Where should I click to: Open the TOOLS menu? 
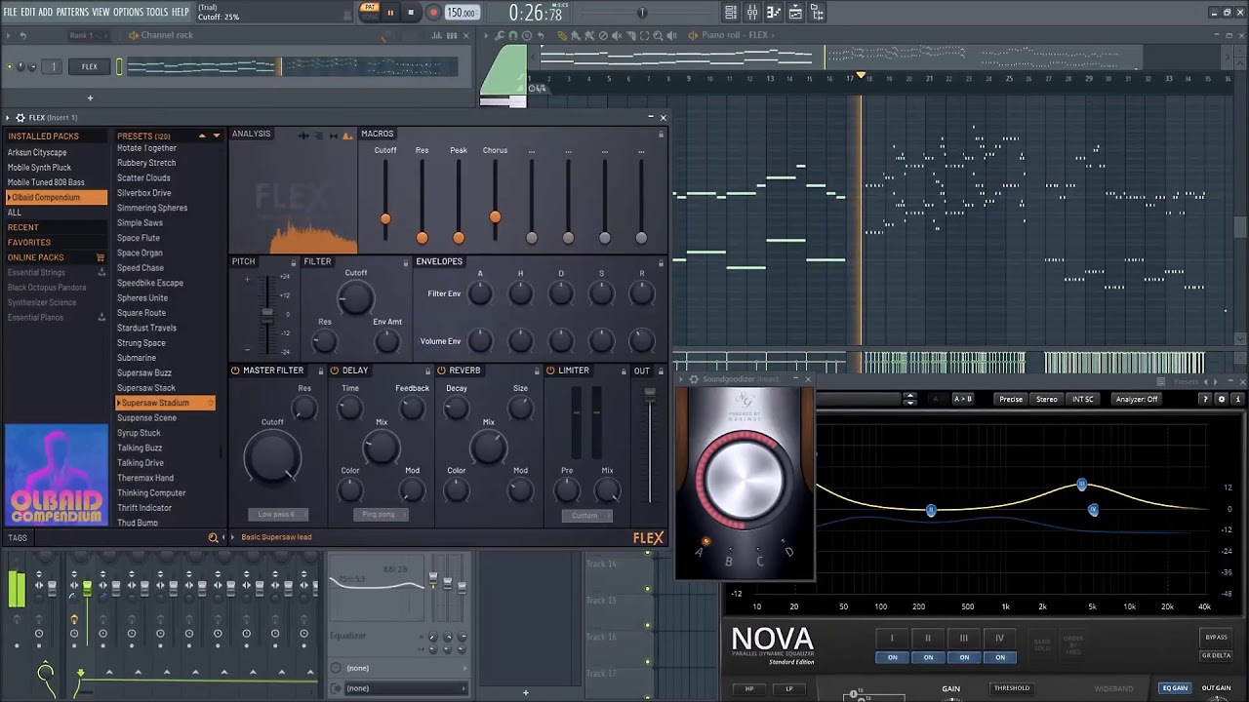coord(157,12)
